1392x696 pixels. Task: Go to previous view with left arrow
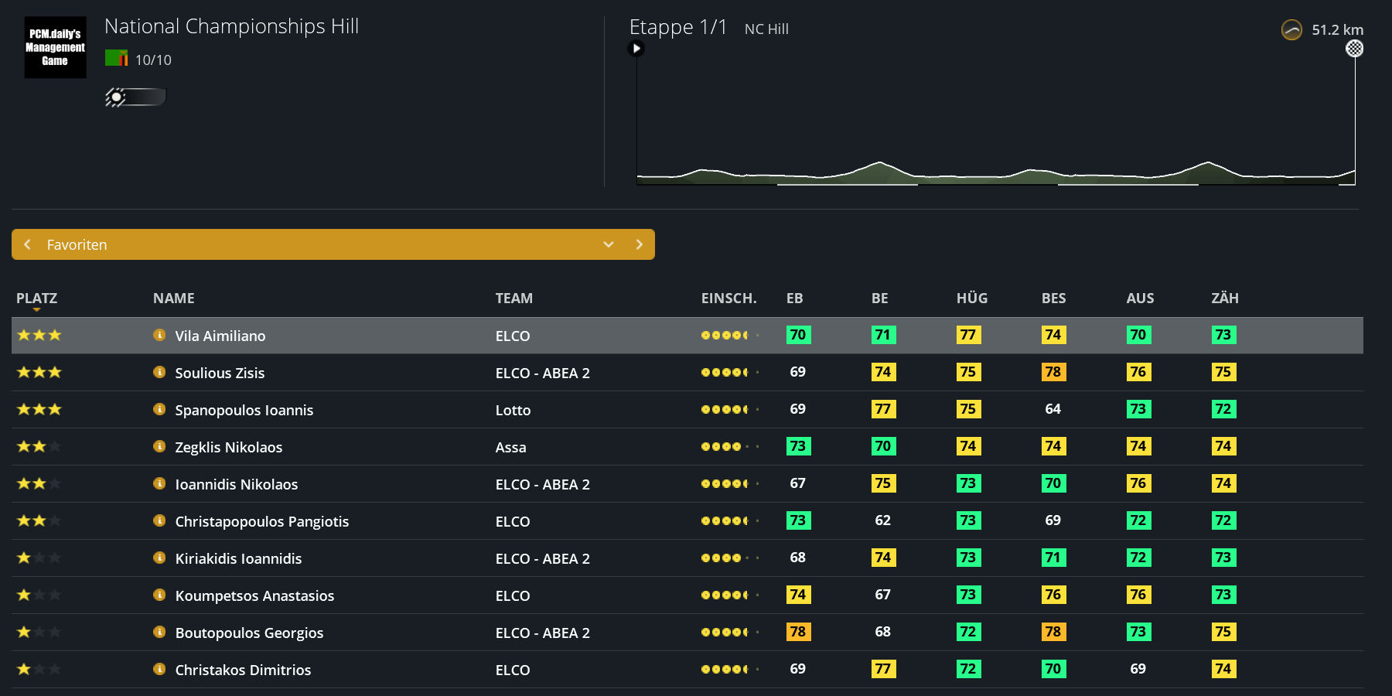coord(28,244)
